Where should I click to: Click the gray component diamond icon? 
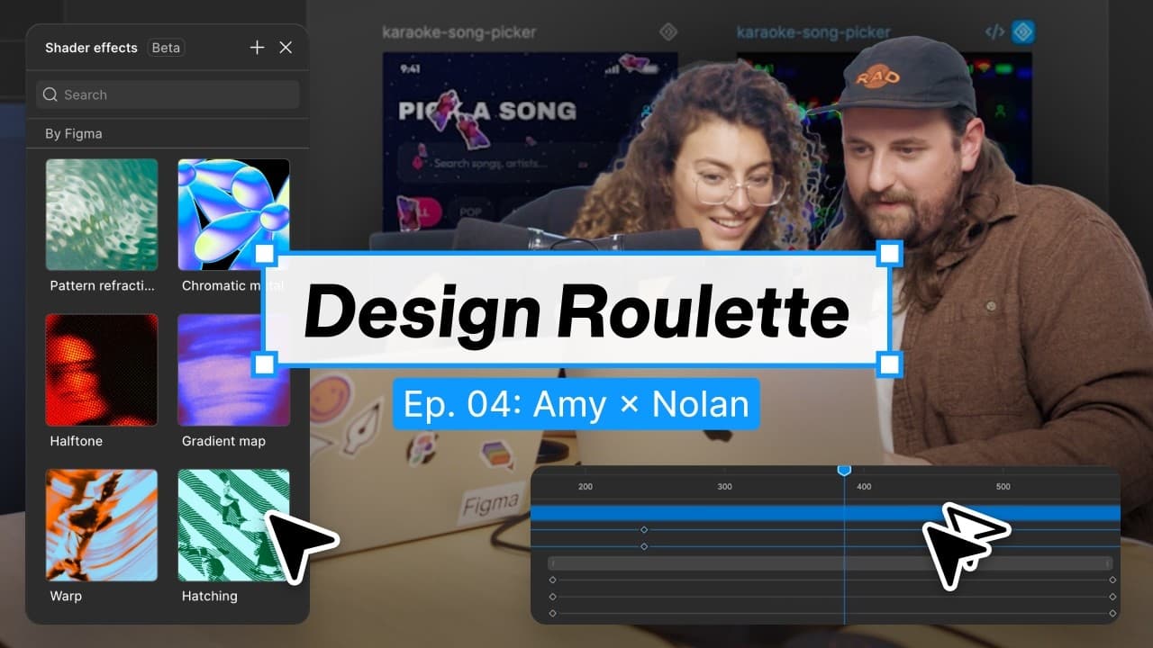click(x=668, y=32)
